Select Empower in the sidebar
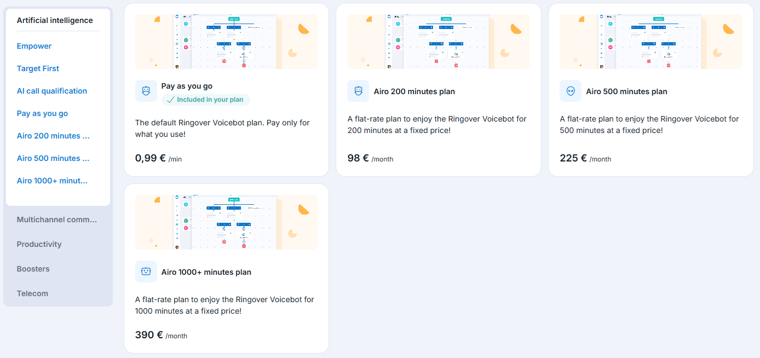 (34, 46)
